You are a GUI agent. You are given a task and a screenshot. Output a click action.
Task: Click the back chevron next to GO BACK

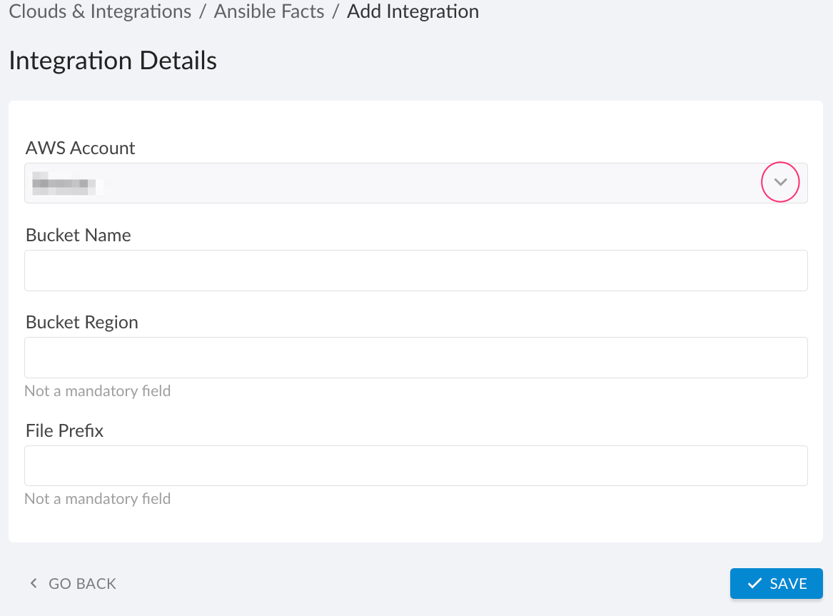pyautogui.click(x=33, y=582)
